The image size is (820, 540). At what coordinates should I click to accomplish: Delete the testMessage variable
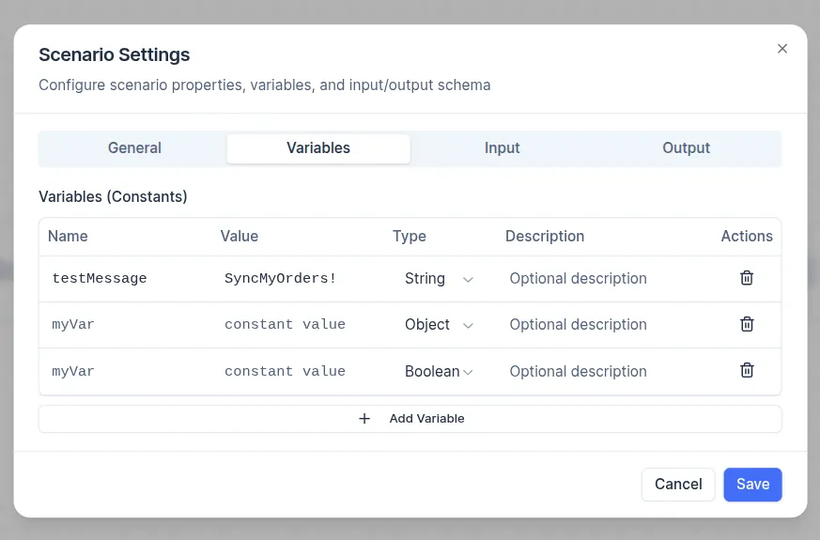click(747, 278)
